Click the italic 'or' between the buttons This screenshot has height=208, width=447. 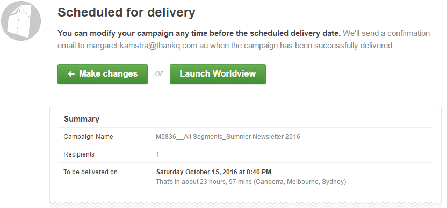(159, 73)
